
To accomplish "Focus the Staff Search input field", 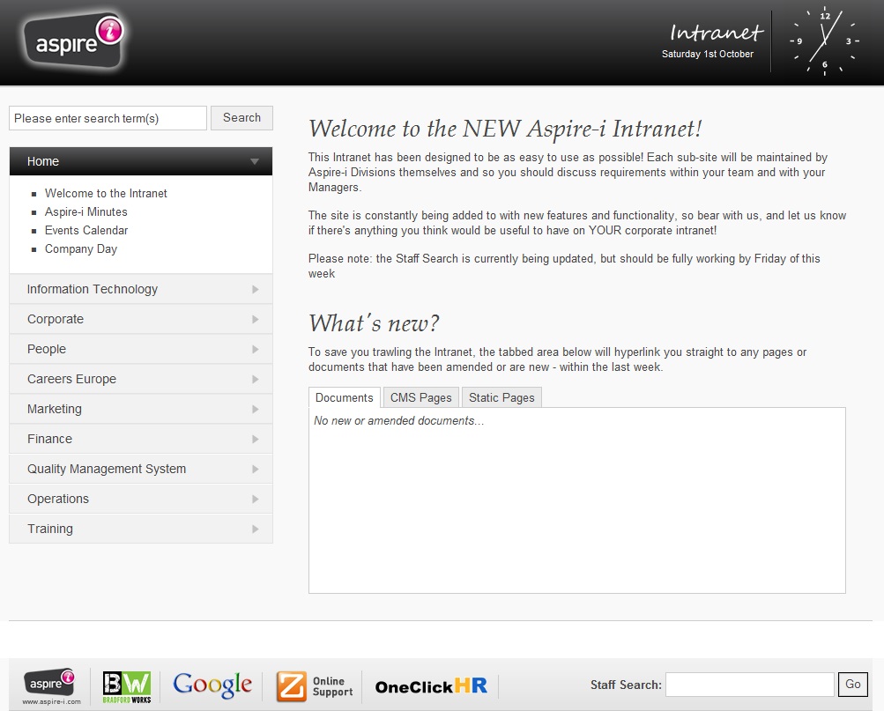I will (x=750, y=685).
